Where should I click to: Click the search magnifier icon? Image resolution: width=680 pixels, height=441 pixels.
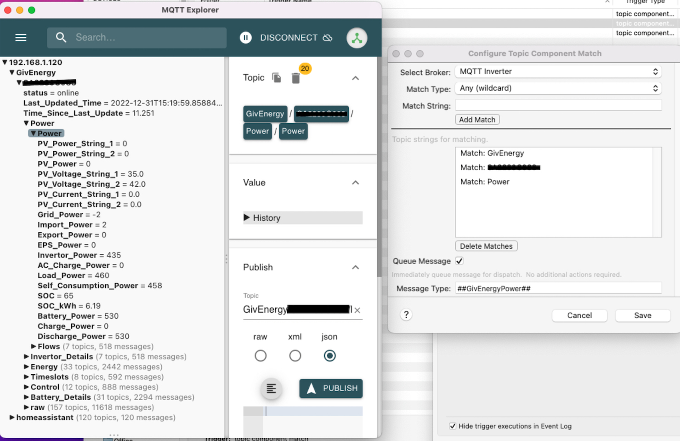pyautogui.click(x=61, y=37)
